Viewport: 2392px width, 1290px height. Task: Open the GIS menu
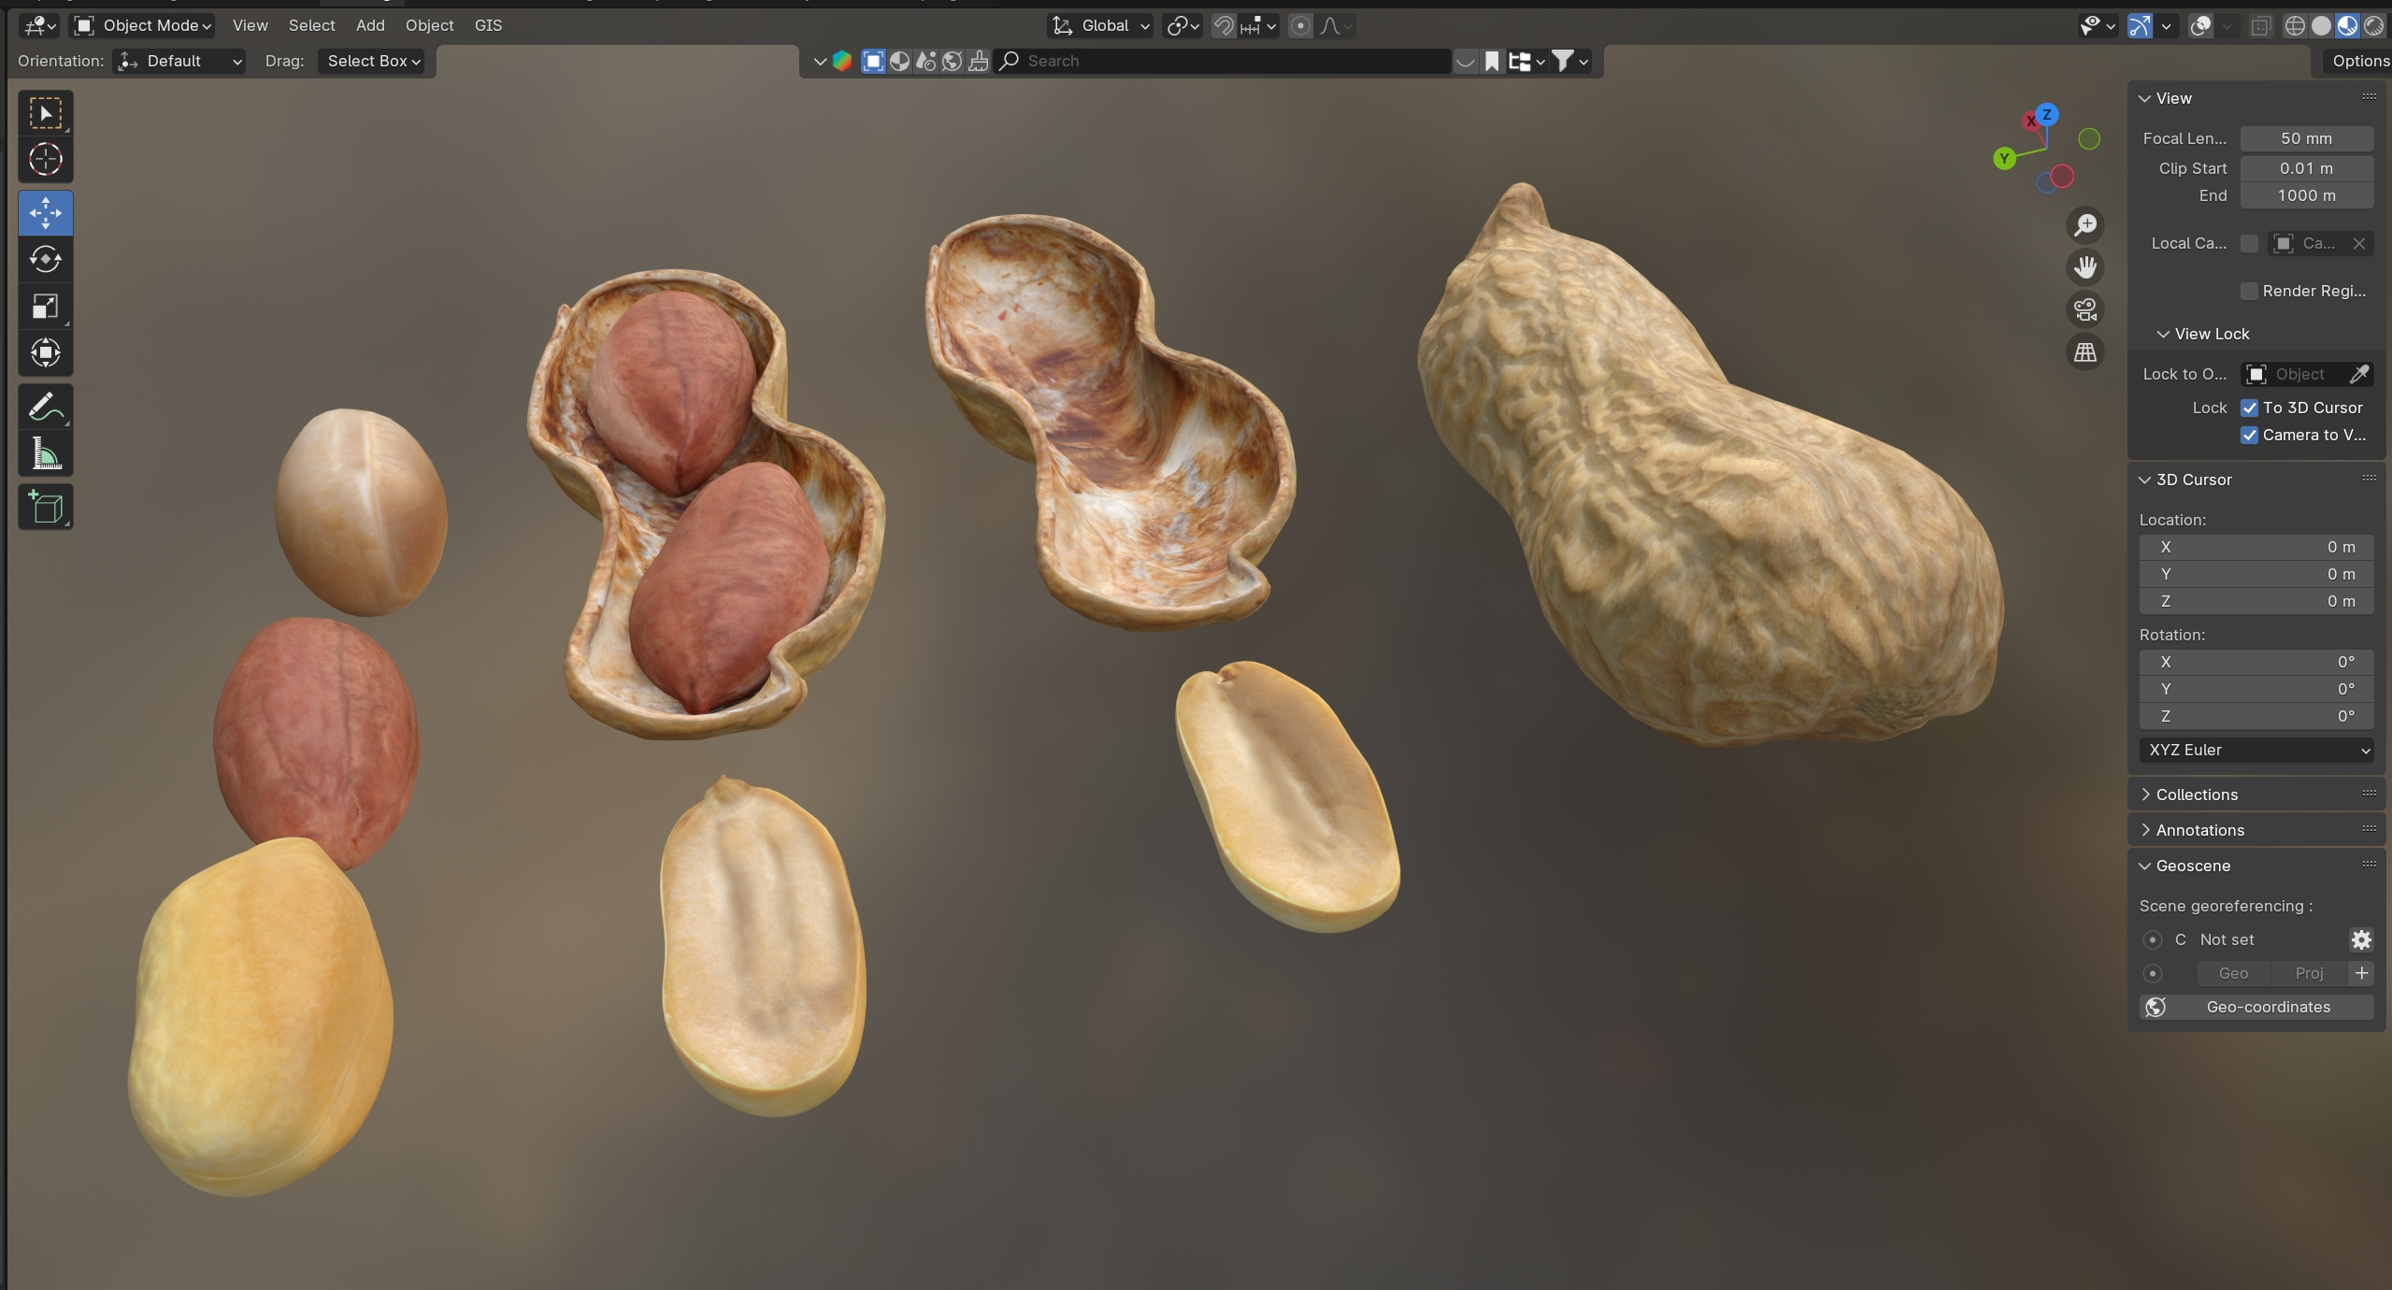488,25
